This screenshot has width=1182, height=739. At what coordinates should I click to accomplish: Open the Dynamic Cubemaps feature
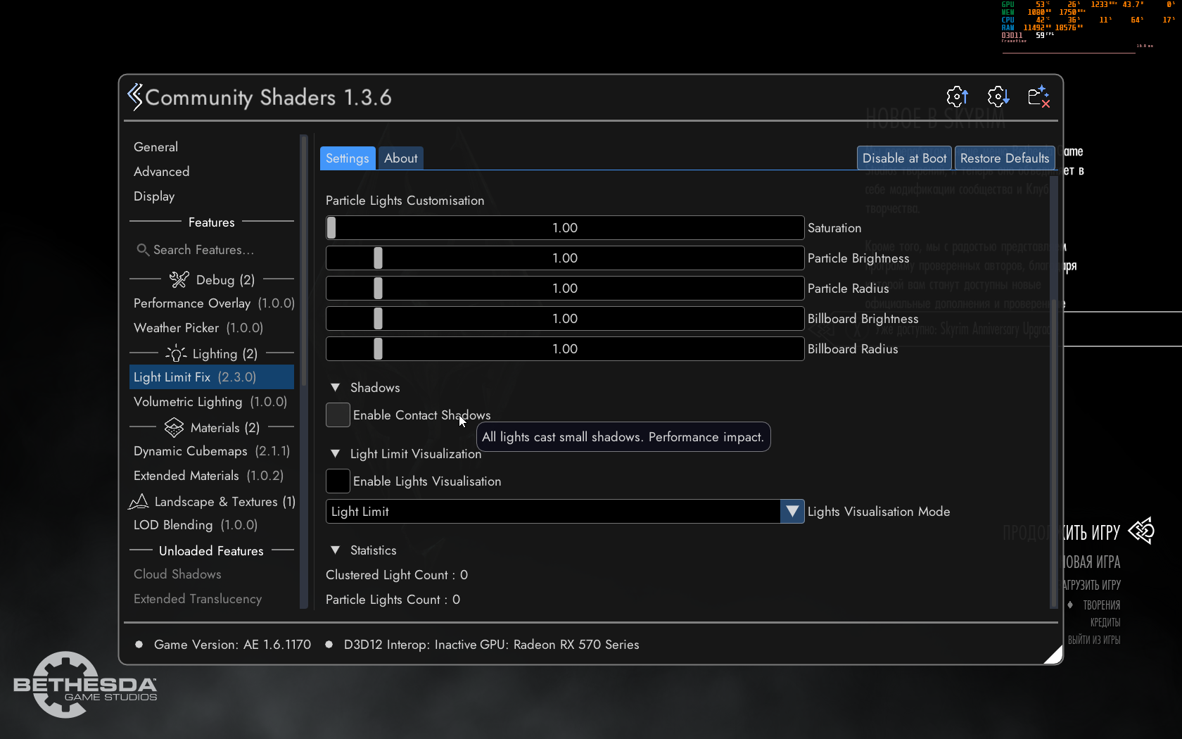(212, 451)
